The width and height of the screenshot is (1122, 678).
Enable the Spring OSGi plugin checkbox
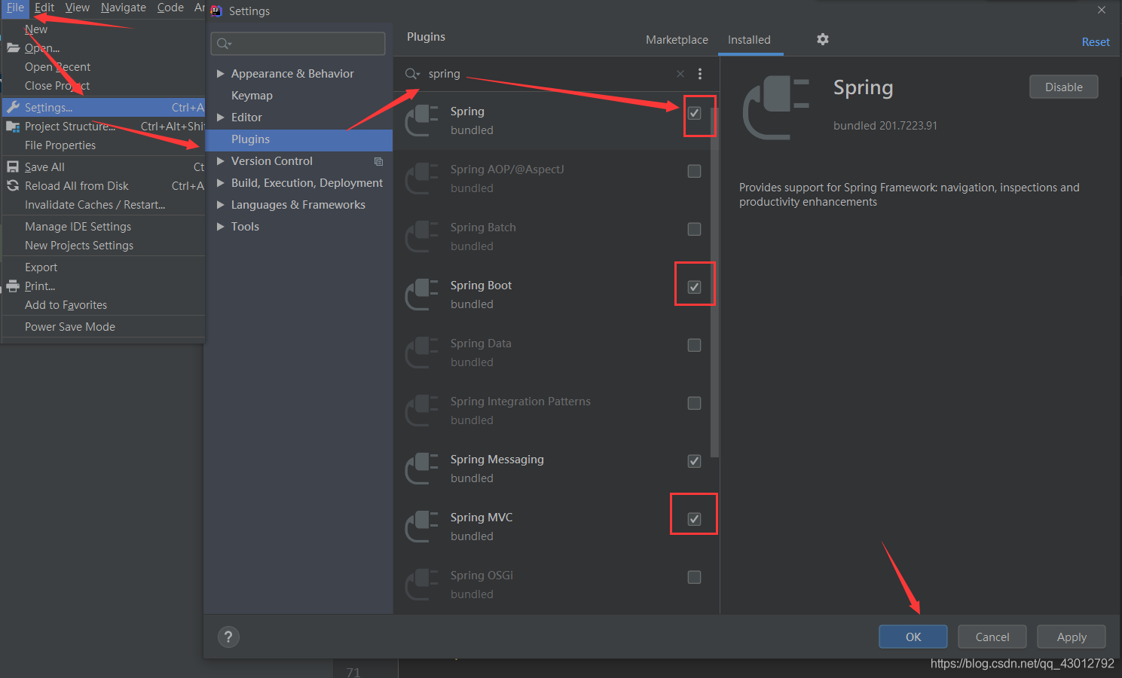point(695,577)
